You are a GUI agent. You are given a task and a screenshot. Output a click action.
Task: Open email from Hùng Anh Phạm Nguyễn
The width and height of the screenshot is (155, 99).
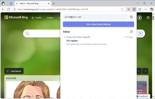click(98, 41)
